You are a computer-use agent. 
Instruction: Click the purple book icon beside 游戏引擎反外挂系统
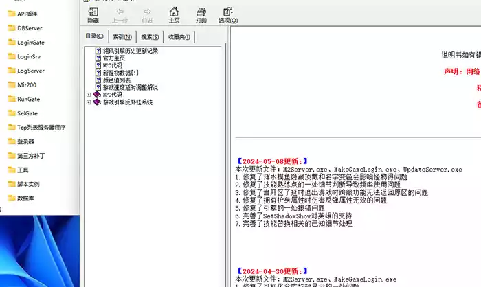coord(97,102)
